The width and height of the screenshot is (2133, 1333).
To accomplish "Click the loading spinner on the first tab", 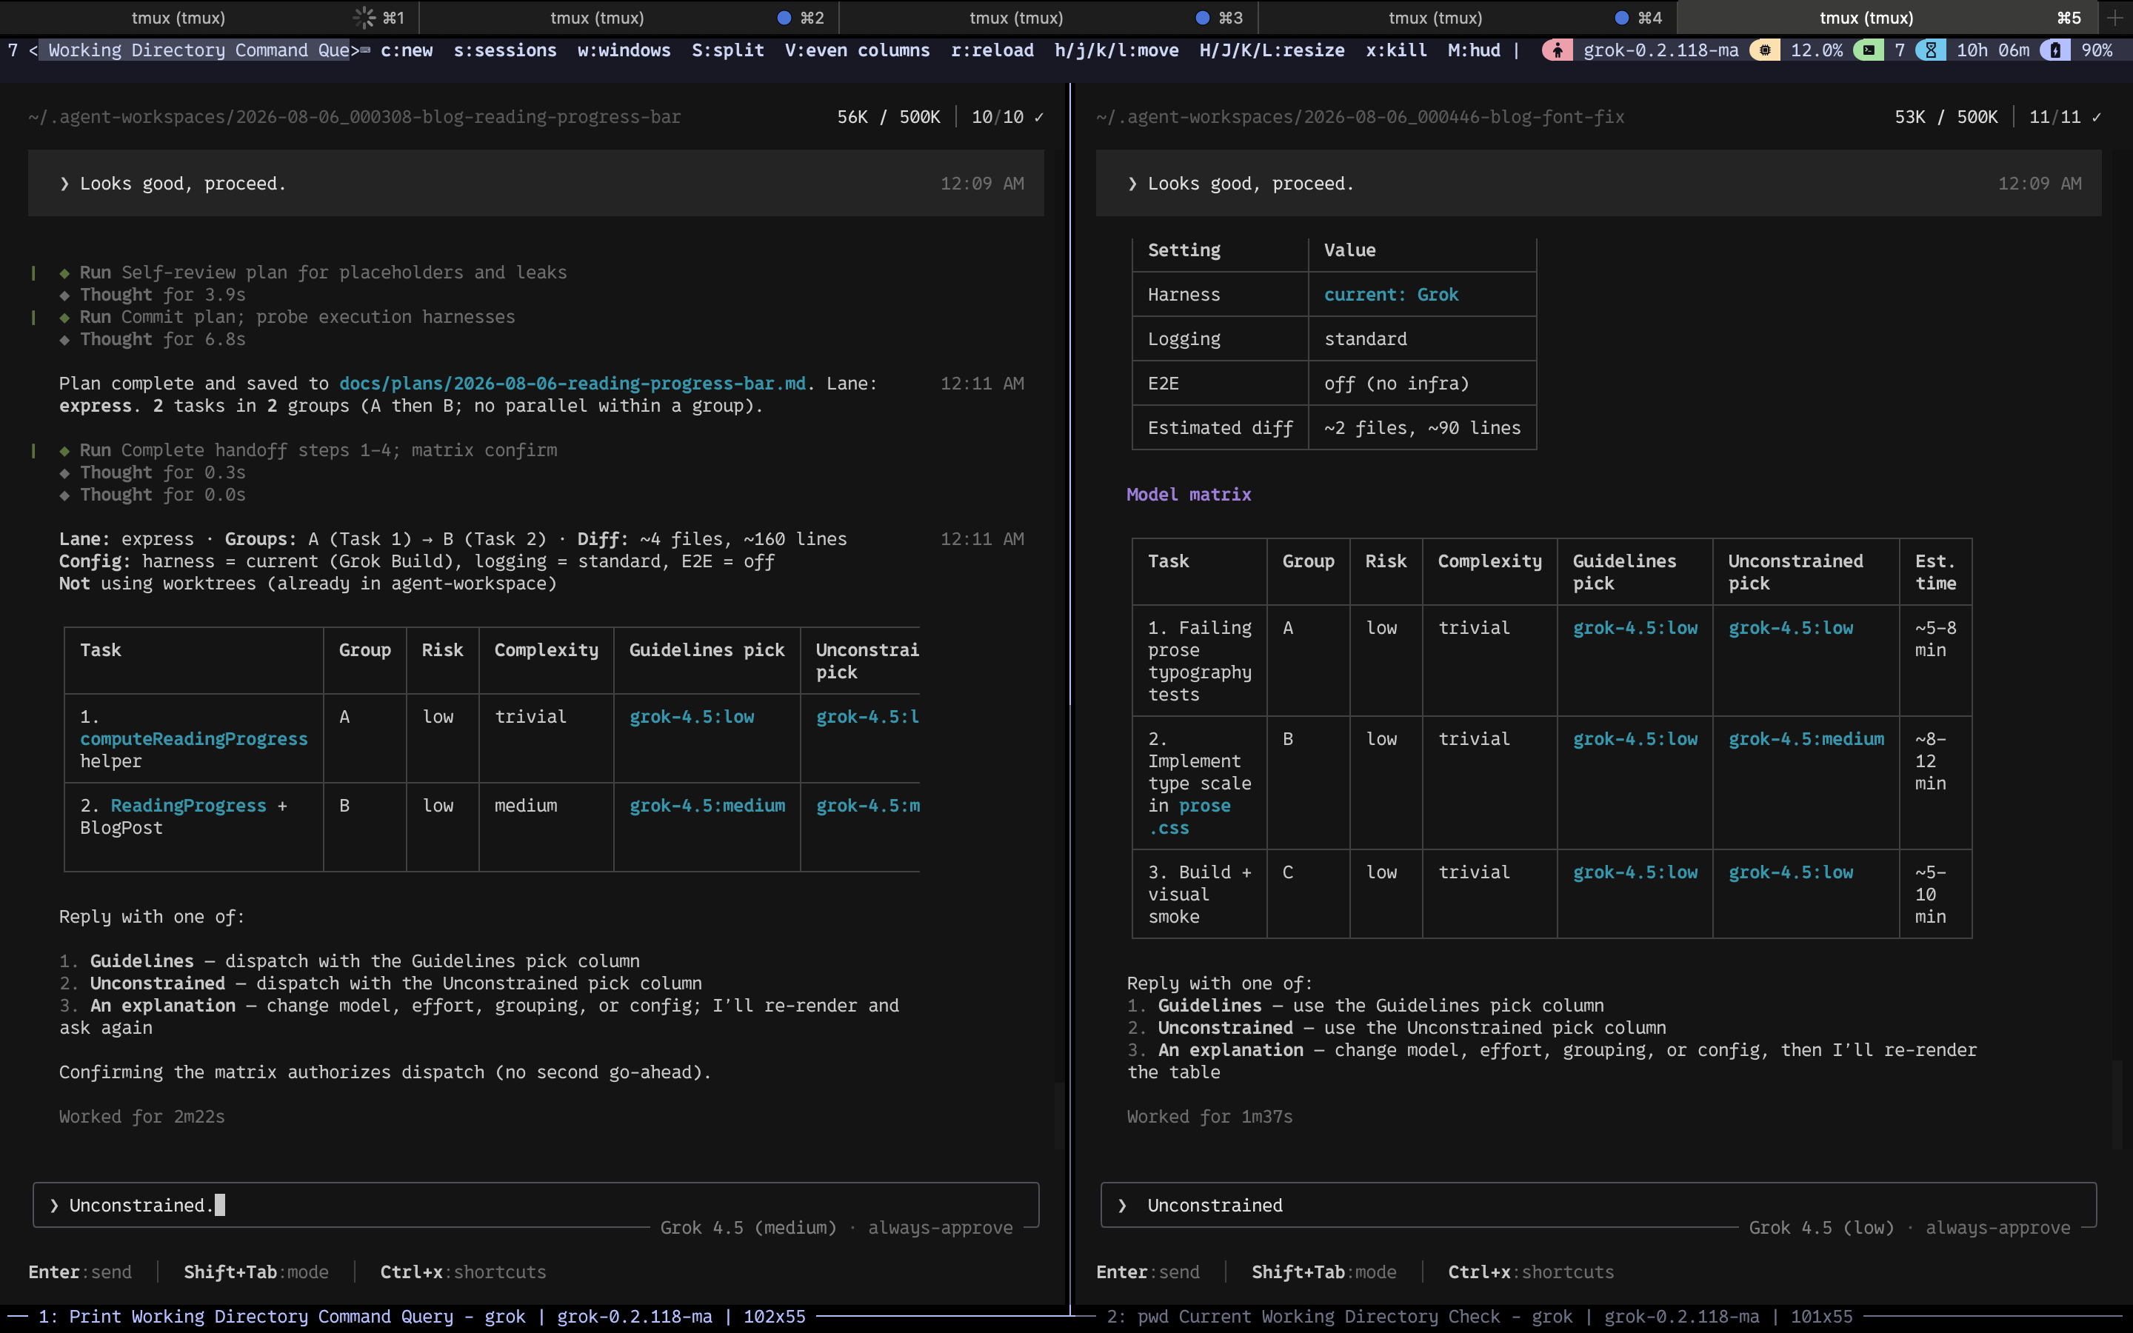I will [364, 18].
